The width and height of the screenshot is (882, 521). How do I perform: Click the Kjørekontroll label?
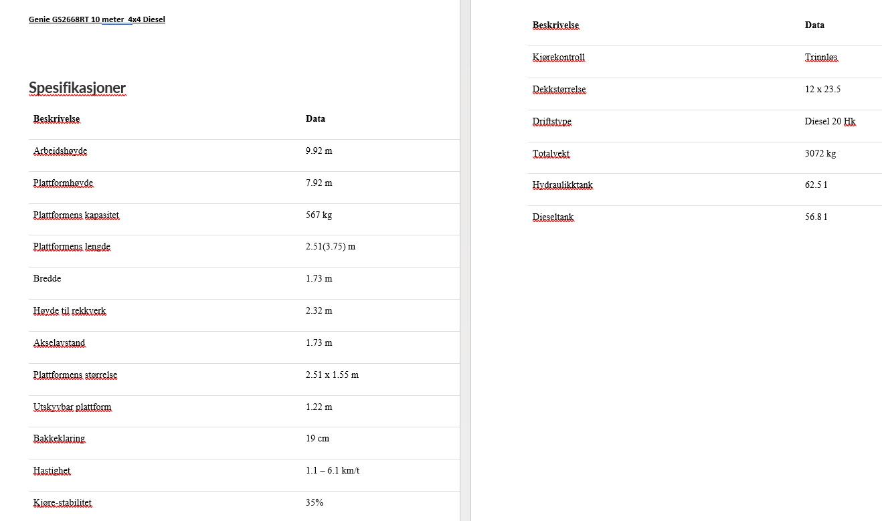[x=558, y=58]
